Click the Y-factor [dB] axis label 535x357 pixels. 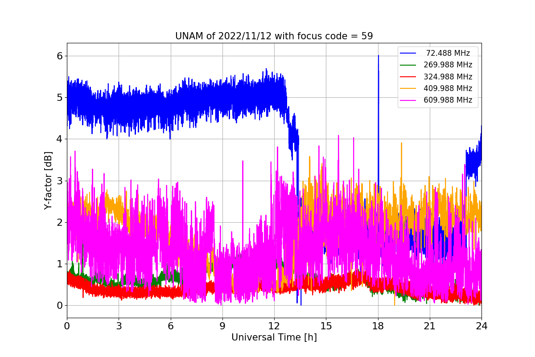[x=48, y=181]
